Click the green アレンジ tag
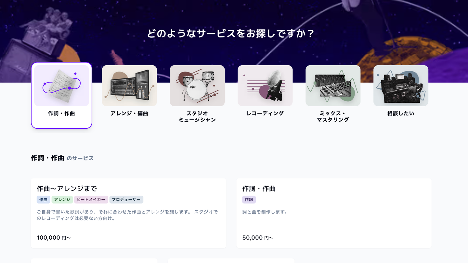 62,200
